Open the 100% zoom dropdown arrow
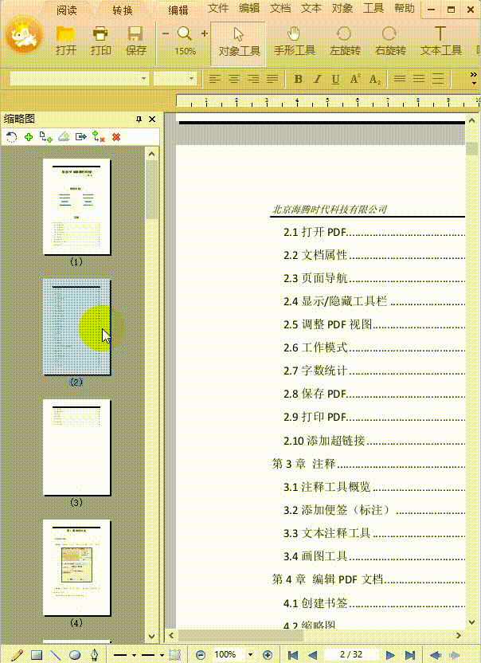Viewport: 481px width, 663px height. (250, 655)
